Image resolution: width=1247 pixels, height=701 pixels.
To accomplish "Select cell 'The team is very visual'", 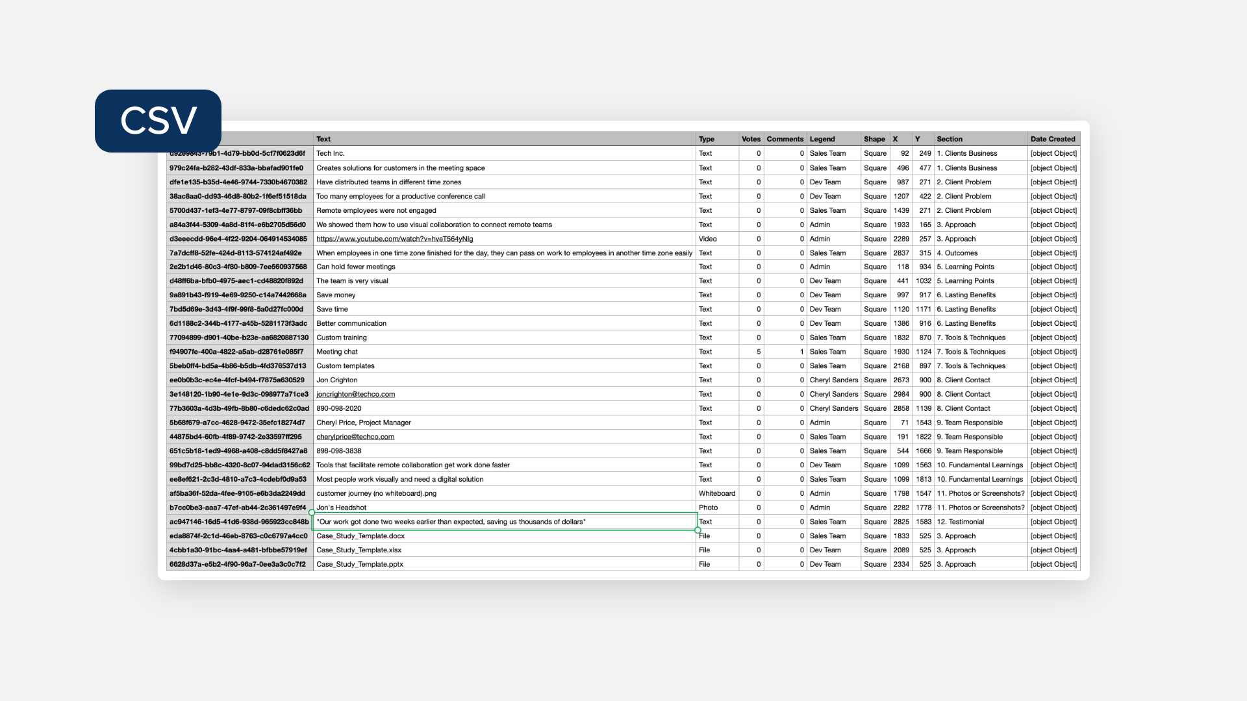I will [x=505, y=281].
